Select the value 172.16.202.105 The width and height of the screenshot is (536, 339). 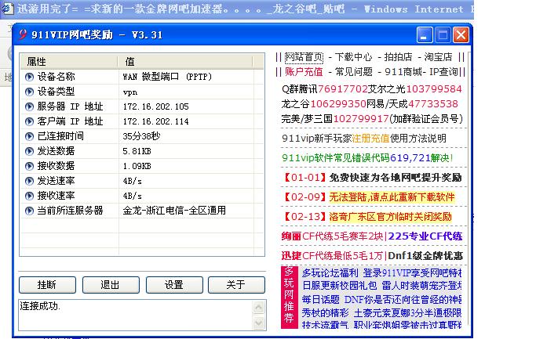coord(156,106)
